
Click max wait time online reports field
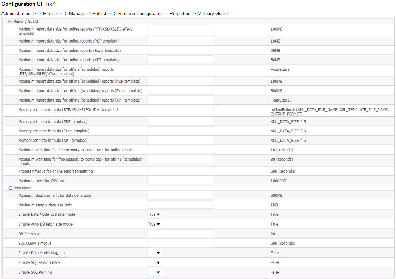pyautogui.click(x=181, y=149)
